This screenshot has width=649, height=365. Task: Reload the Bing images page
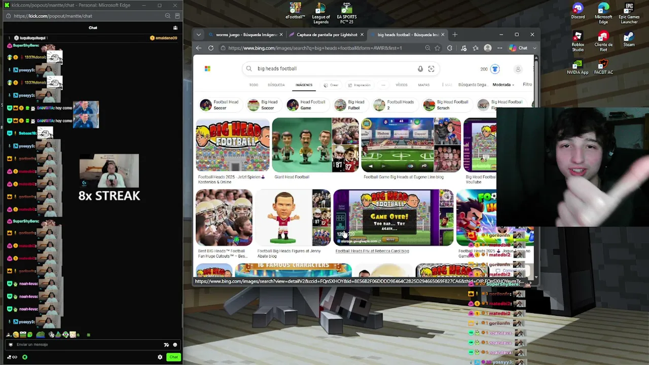[211, 48]
